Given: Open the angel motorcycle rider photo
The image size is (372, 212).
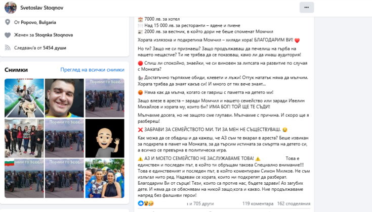Looking at the screenshot, I should pyautogui.click(x=24, y=98).
